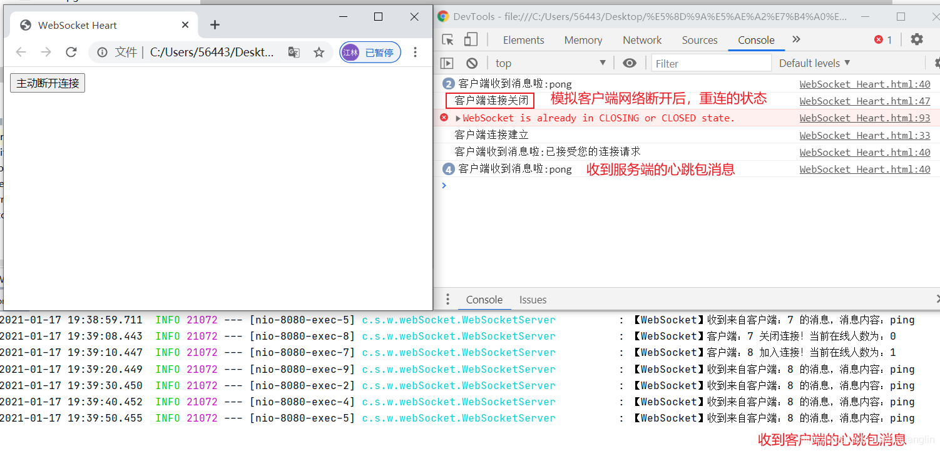Click the 客户端连接建立 log message

[491, 134]
